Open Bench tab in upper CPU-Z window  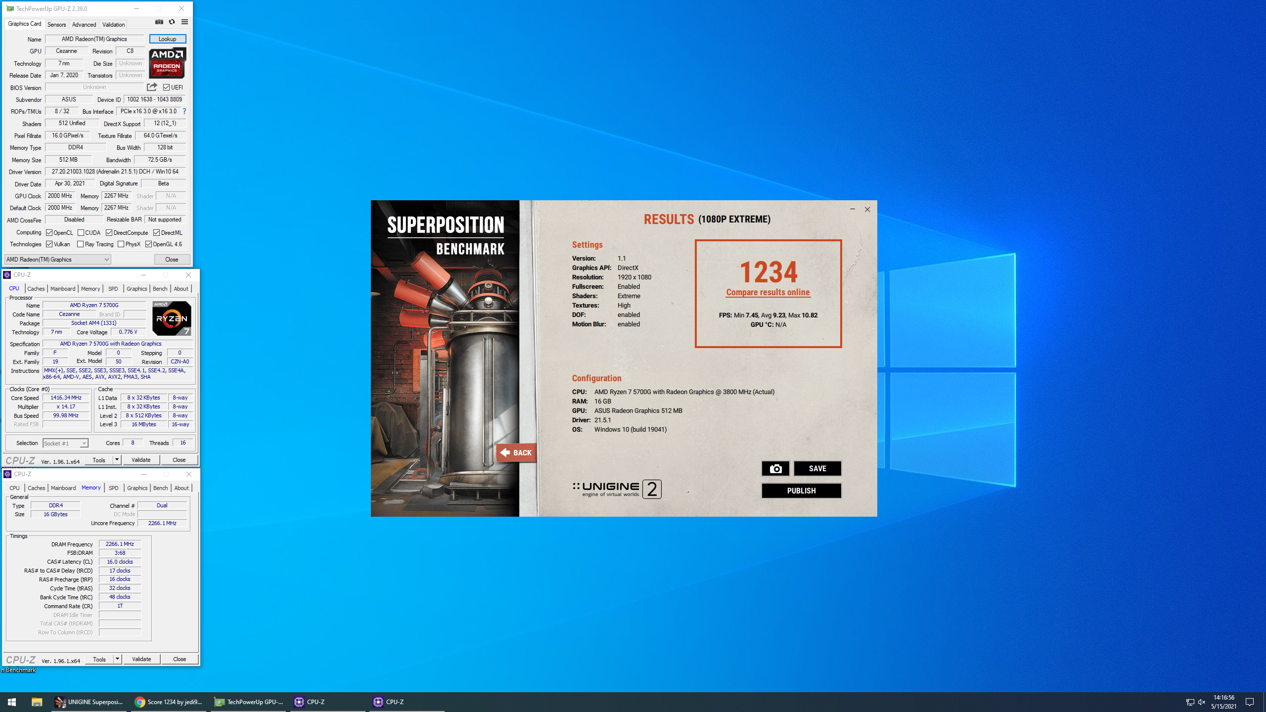(160, 289)
